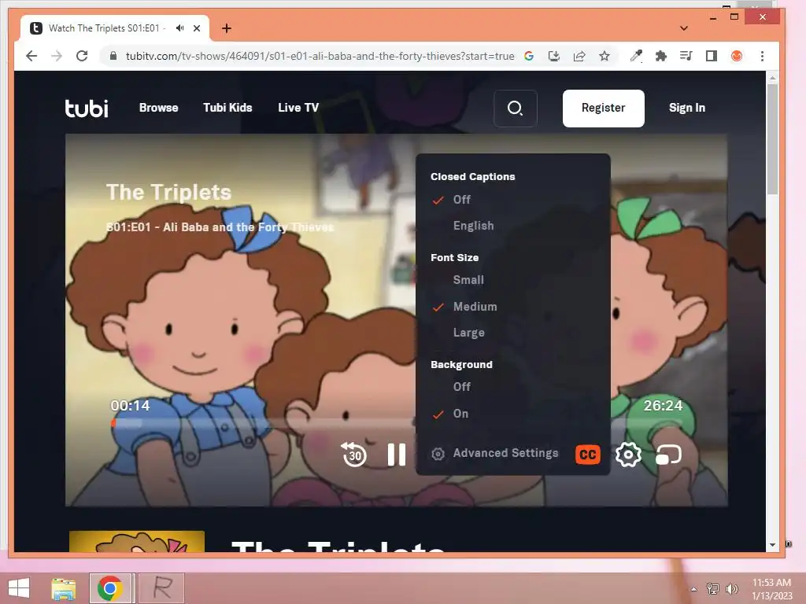The image size is (806, 604).
Task: Open the taskbar clock and date
Action: click(771, 589)
